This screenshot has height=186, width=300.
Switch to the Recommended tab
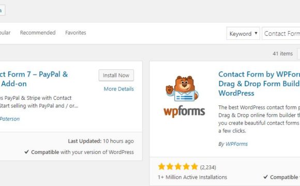[x=38, y=33]
